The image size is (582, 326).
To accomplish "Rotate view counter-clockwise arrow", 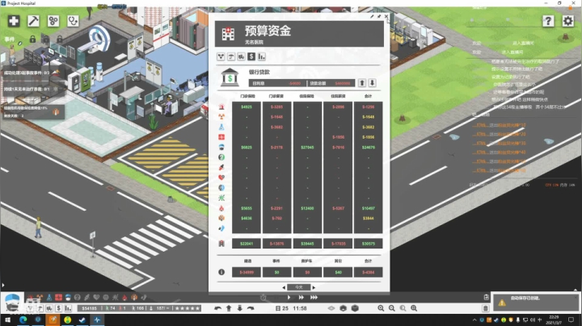I will pyautogui.click(x=218, y=308).
